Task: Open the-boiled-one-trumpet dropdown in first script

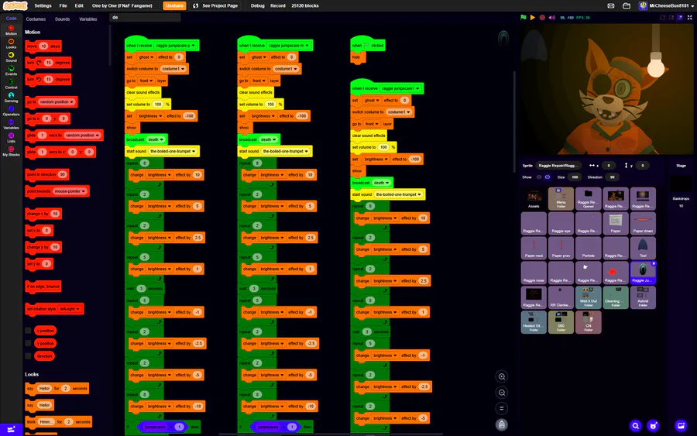Action: pos(173,151)
